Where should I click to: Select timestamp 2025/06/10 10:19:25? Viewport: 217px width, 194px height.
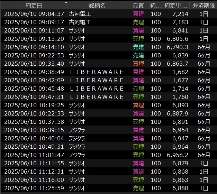point(34,105)
